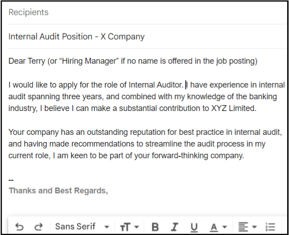The image size is (289, 235).
Task: Click the Redo arrow icon
Action: click(39, 226)
